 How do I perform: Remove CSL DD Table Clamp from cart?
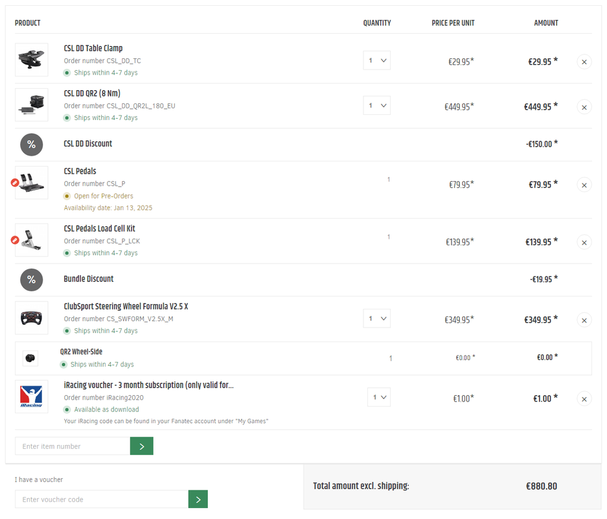coord(584,62)
